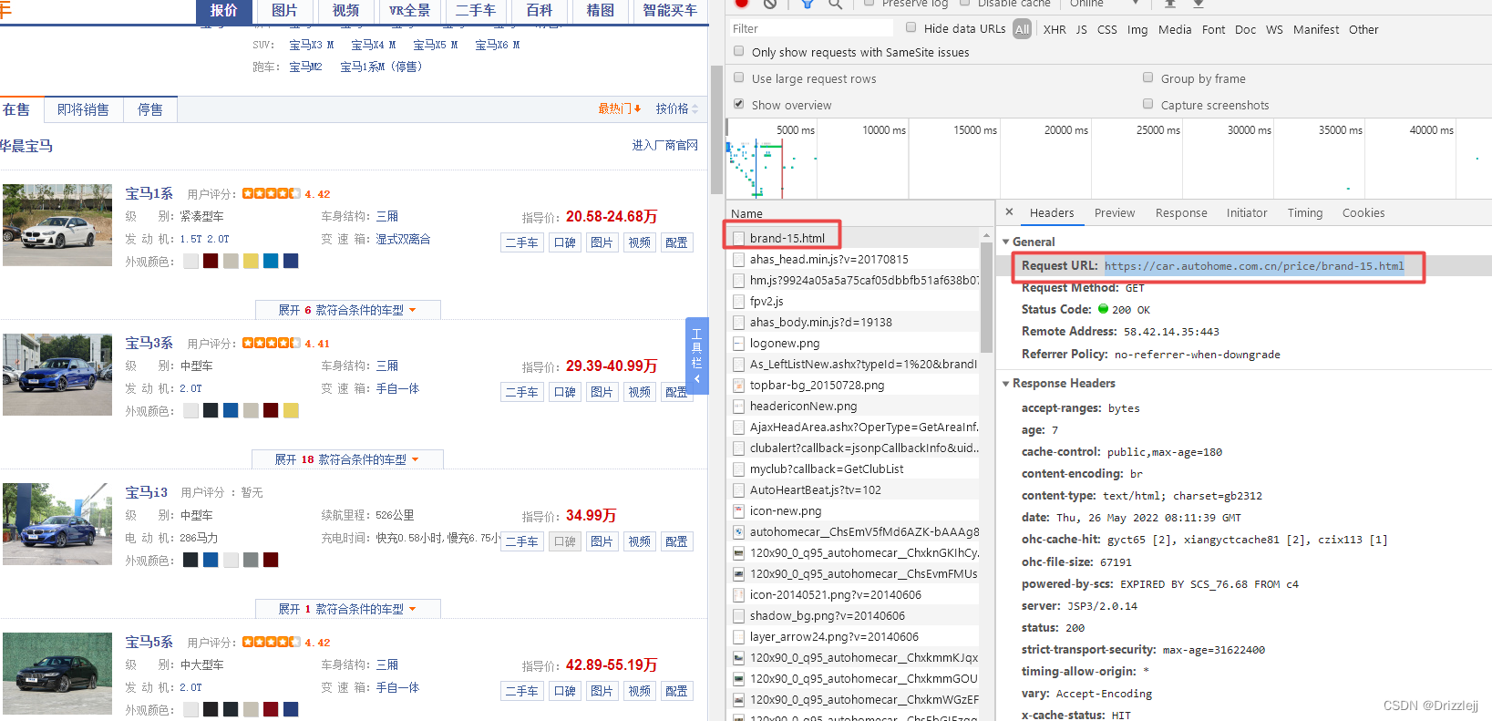
Task: Toggle Disable cache checkbox
Action: click(x=964, y=3)
